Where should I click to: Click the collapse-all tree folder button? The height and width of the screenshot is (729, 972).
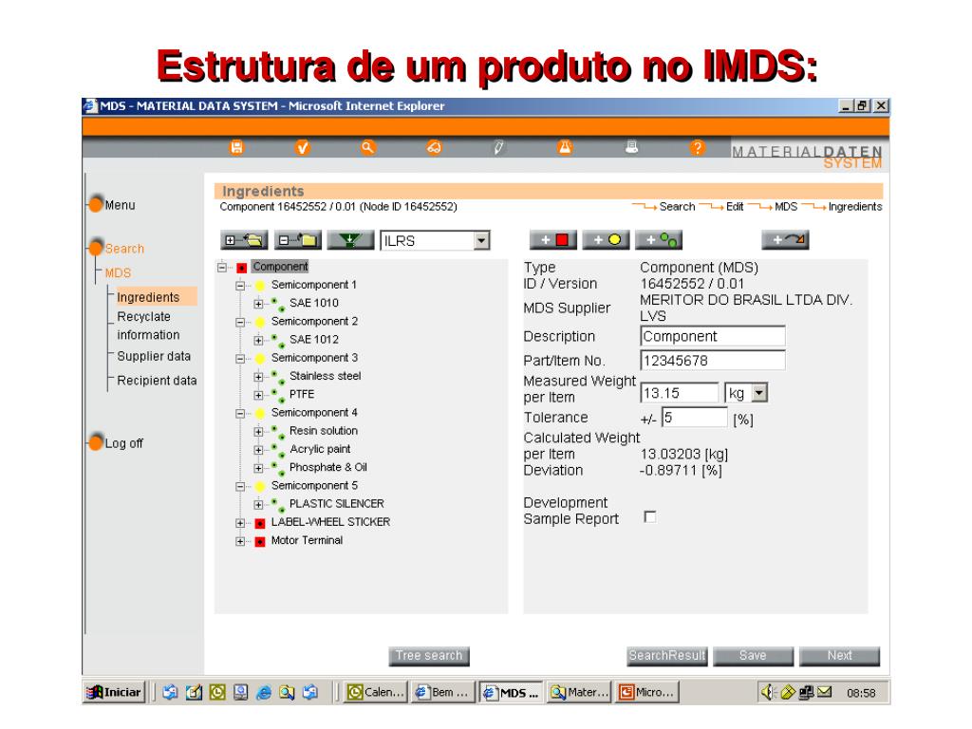click(297, 240)
